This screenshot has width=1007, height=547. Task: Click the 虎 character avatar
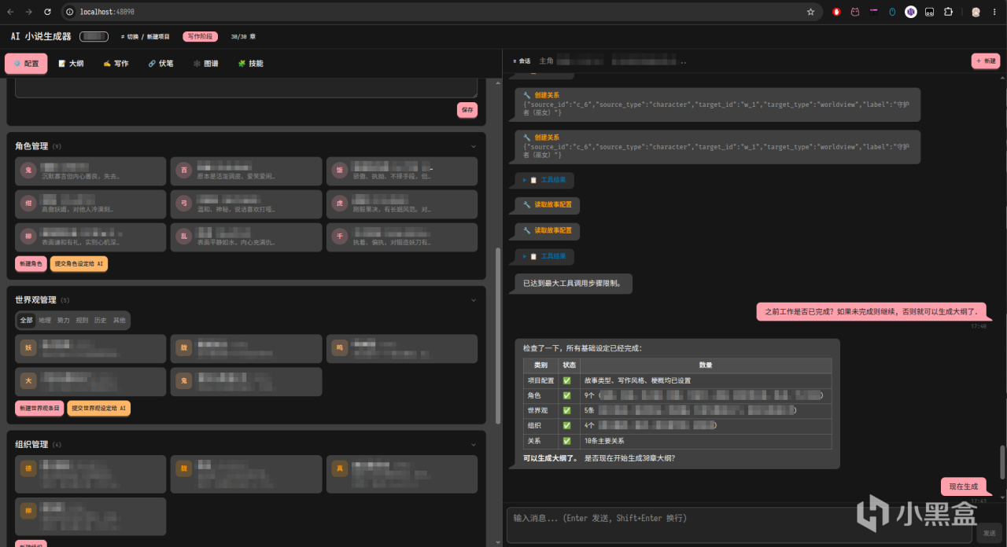coord(340,204)
